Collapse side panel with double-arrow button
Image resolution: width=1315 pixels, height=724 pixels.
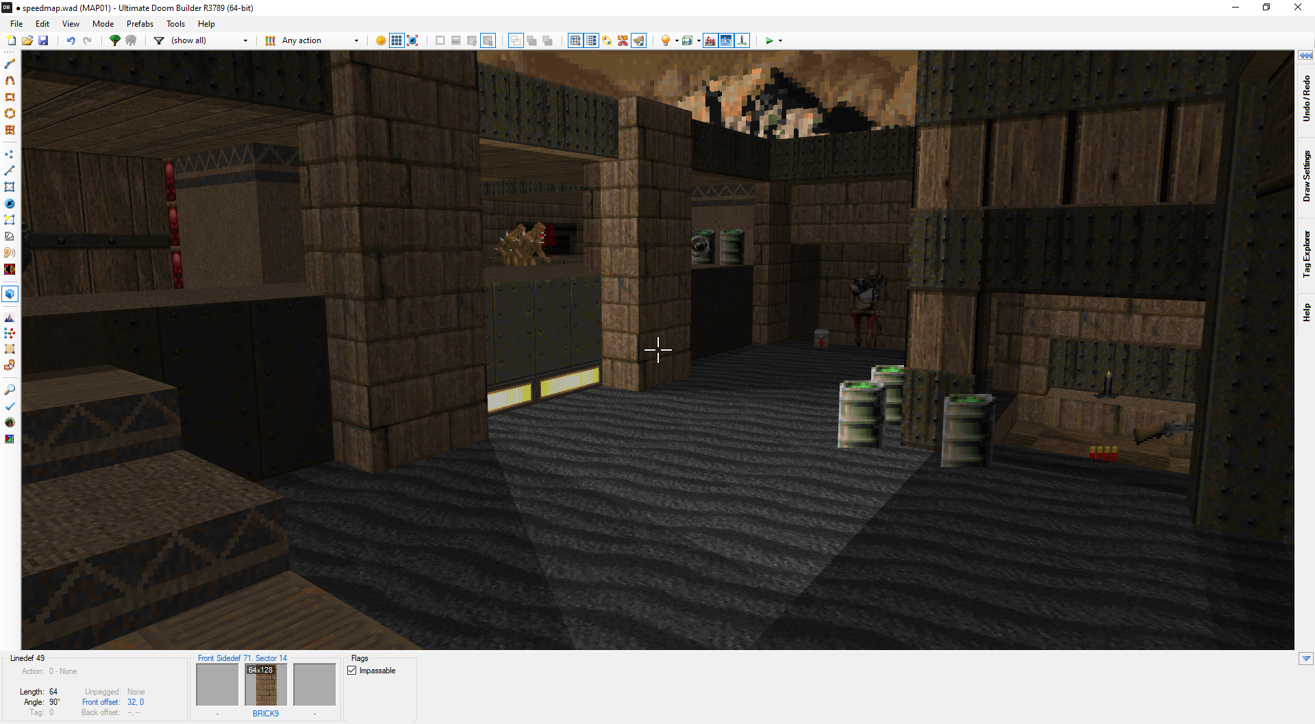pos(1306,55)
